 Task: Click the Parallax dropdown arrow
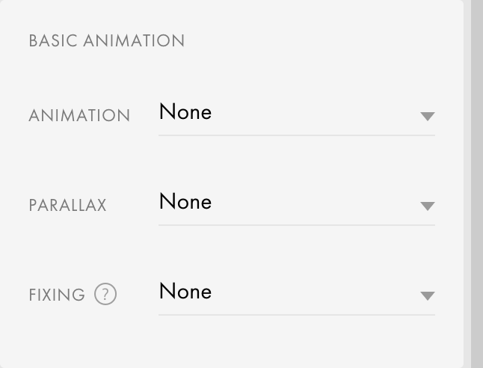[x=427, y=206]
